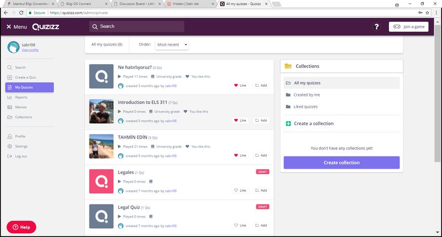Select My Quizzes in the sidebar
Image resolution: width=442 pixels, height=237 pixels.
[x=29, y=87]
